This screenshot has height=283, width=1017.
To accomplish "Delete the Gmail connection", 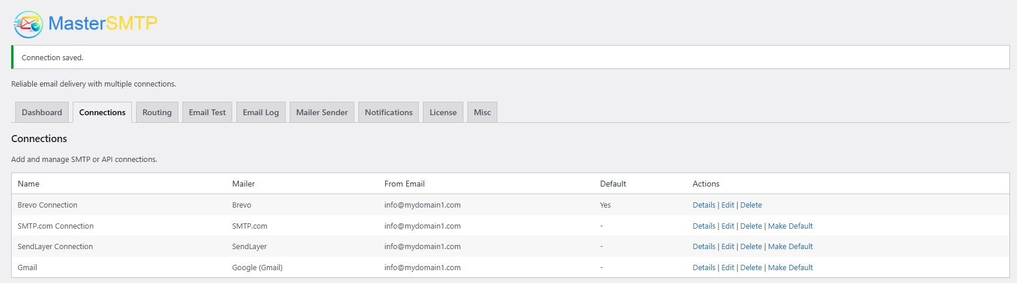I will pyautogui.click(x=751, y=268).
